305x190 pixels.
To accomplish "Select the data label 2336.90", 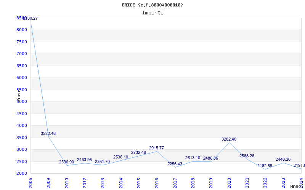I will click(66, 162).
